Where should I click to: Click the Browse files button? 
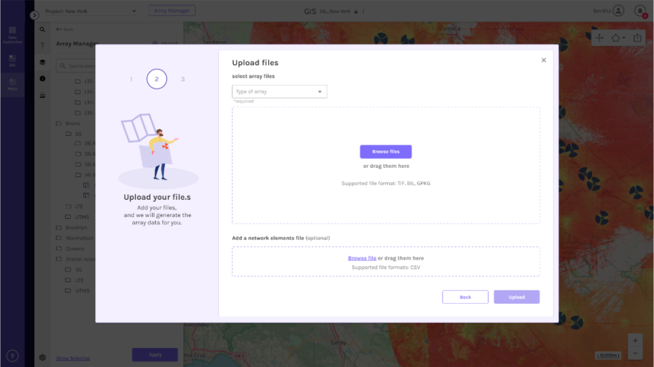(x=386, y=152)
